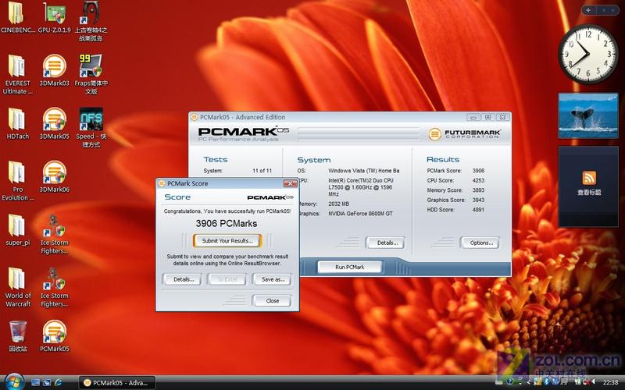This screenshot has height=390, width=625.
Task: Click the Windows Vista (TM) Home Ba text
Action: click(x=364, y=171)
